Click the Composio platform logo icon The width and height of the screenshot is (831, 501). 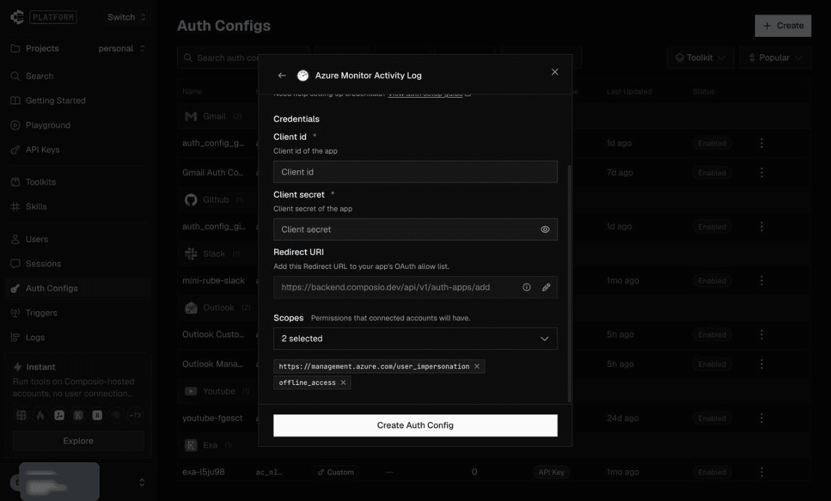[17, 17]
